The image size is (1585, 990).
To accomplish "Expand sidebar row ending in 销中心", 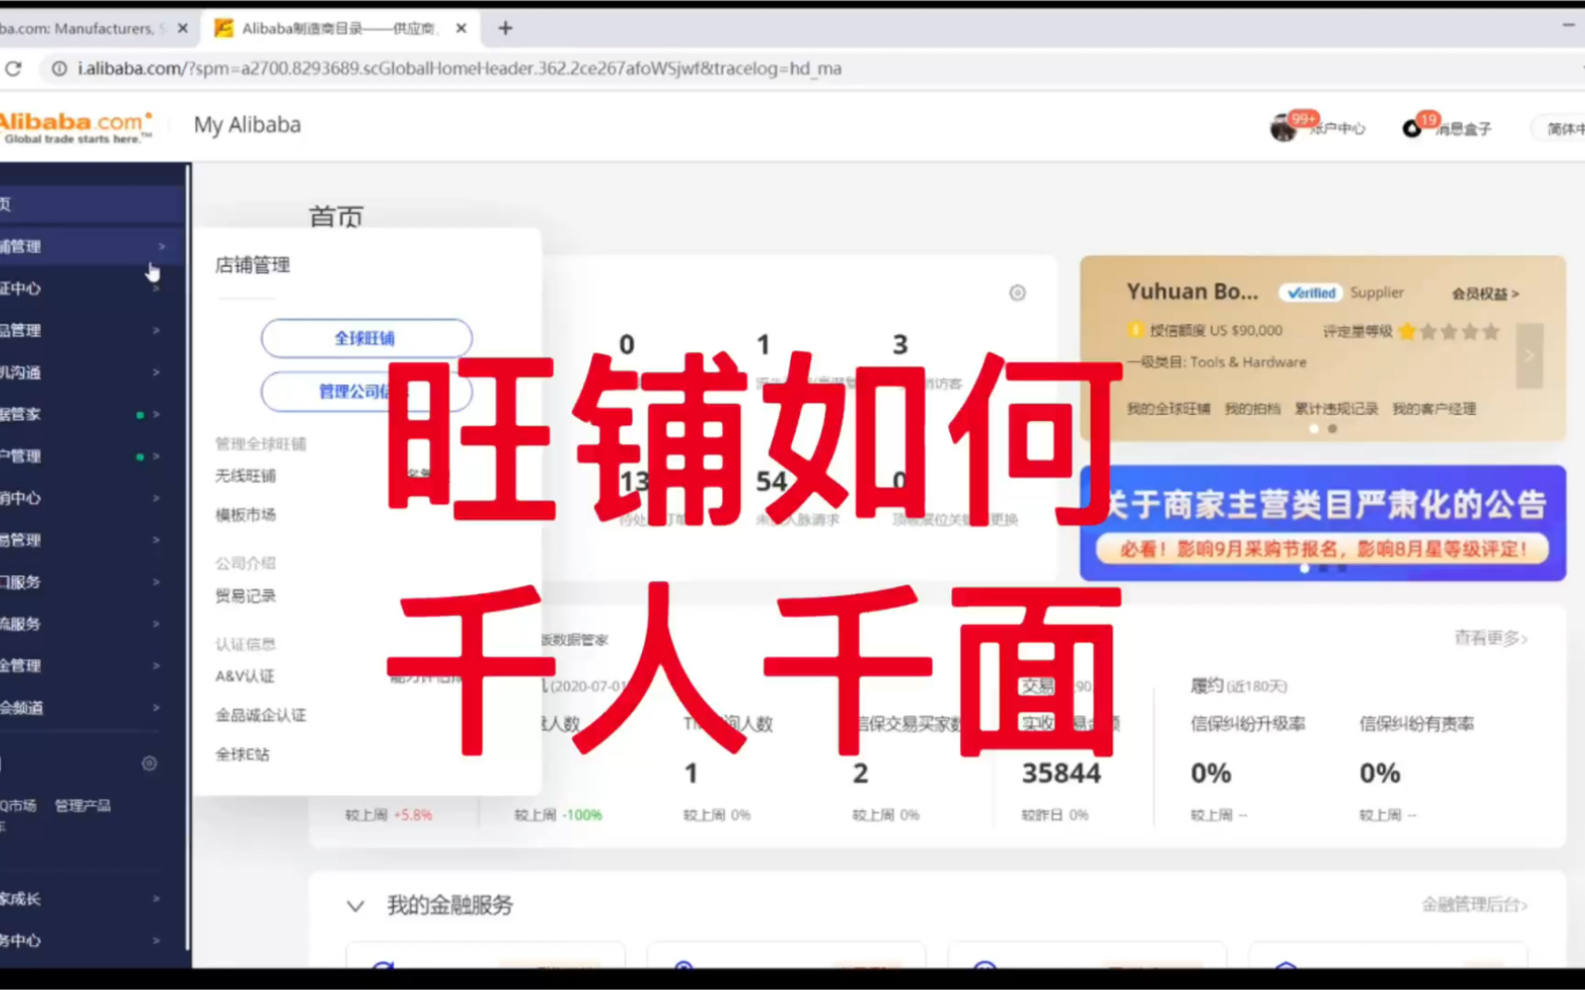I will pyautogui.click(x=92, y=497).
